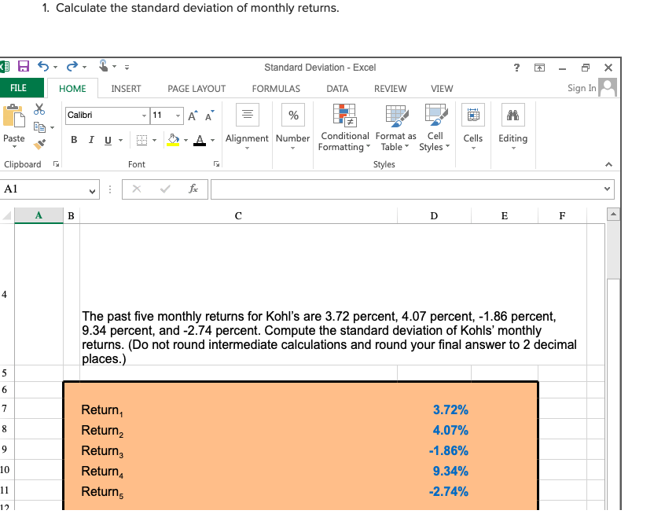Click the Cells group icon

pos(473,115)
